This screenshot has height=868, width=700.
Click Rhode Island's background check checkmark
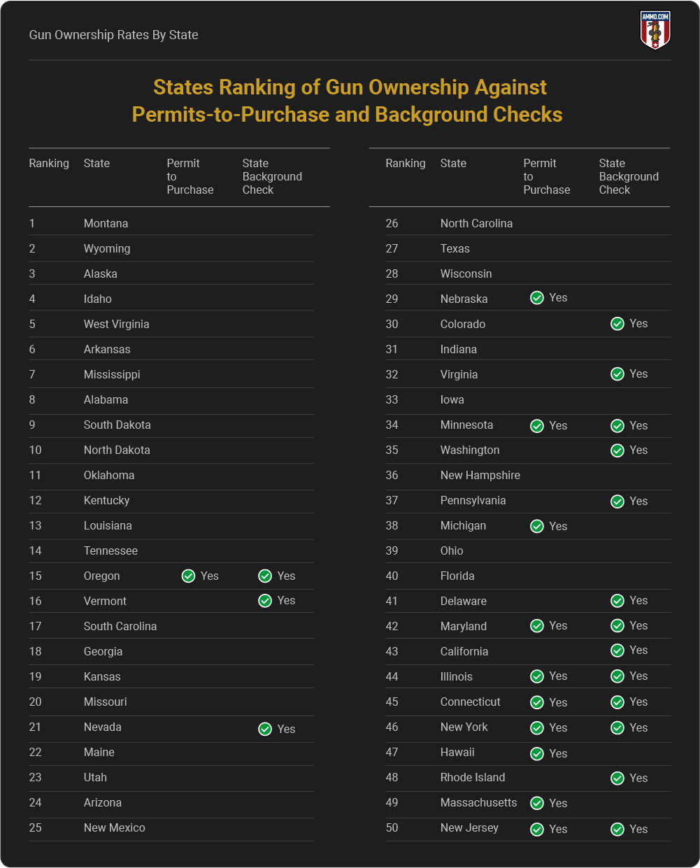pyautogui.click(x=617, y=778)
